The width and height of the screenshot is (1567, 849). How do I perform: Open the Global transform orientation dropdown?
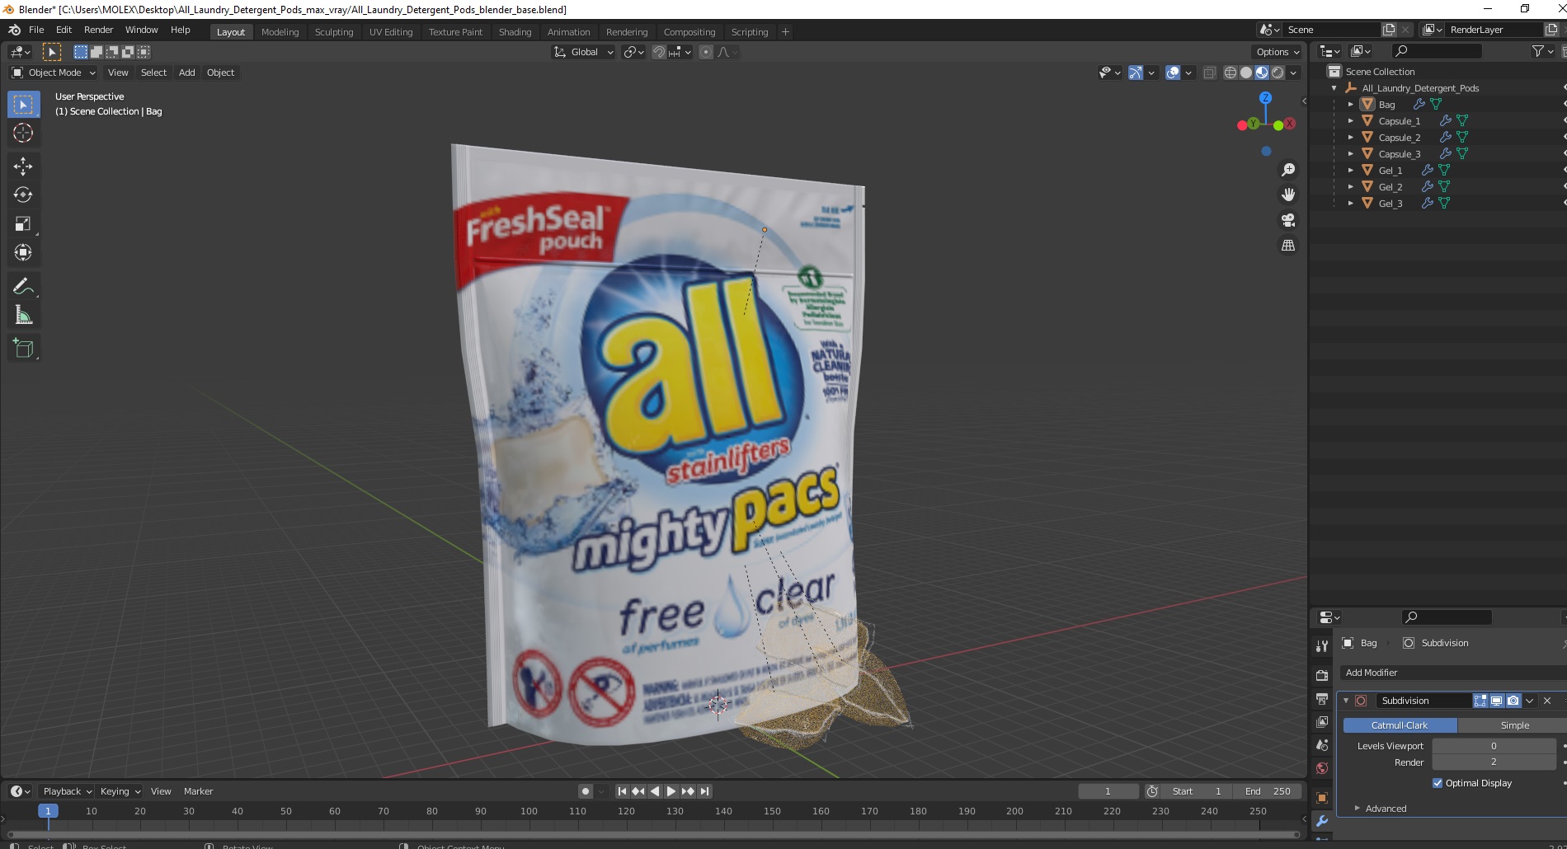[583, 52]
